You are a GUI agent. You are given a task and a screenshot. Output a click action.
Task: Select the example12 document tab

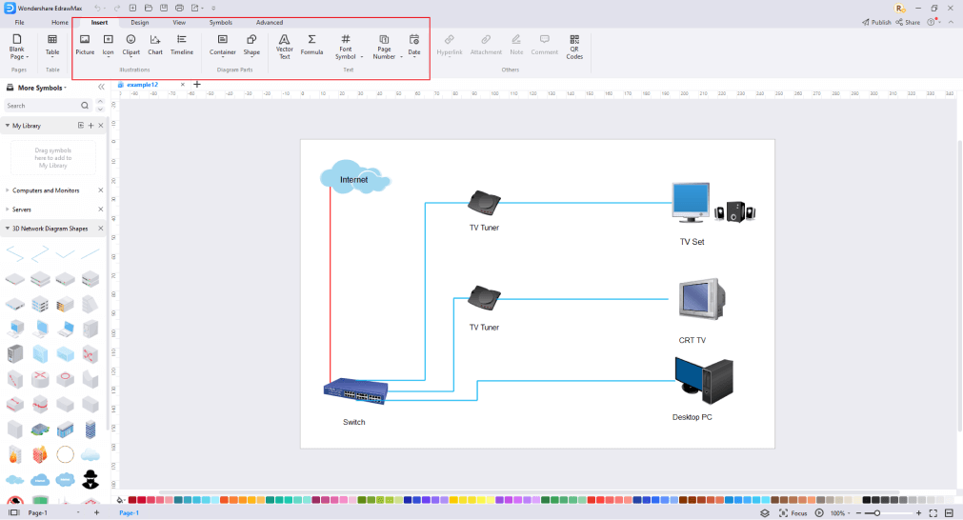pos(143,85)
